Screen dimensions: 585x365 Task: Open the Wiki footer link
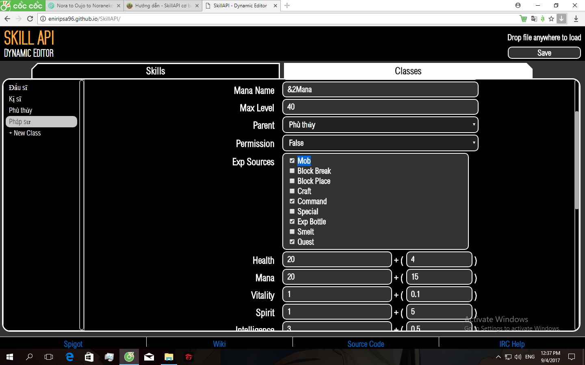(219, 344)
